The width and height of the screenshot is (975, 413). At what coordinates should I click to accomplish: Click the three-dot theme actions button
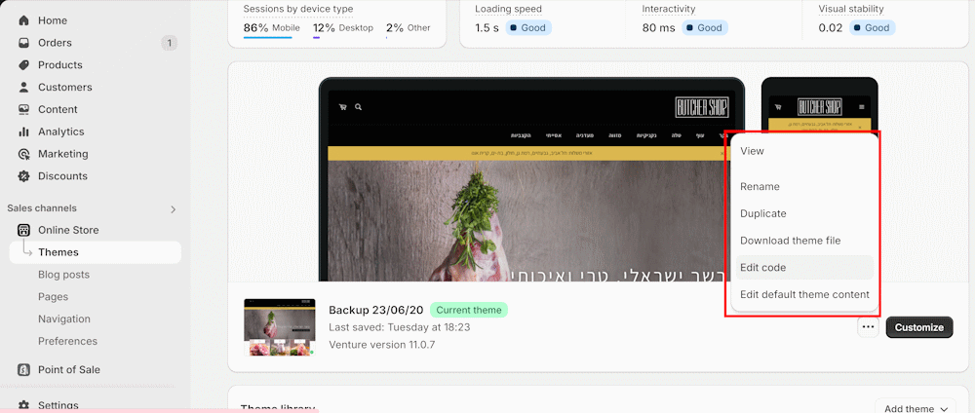867,327
